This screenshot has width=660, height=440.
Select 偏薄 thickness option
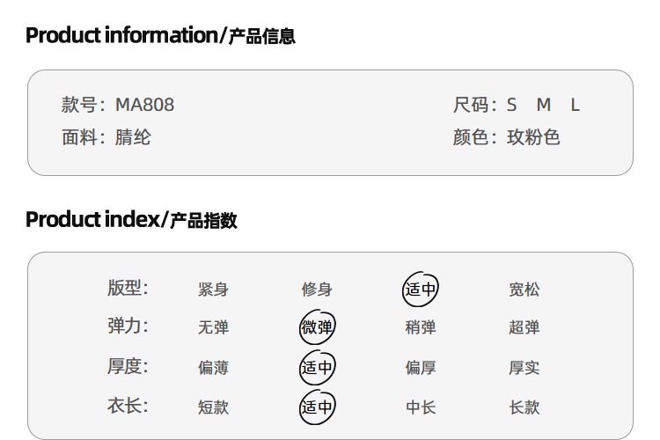click(214, 368)
